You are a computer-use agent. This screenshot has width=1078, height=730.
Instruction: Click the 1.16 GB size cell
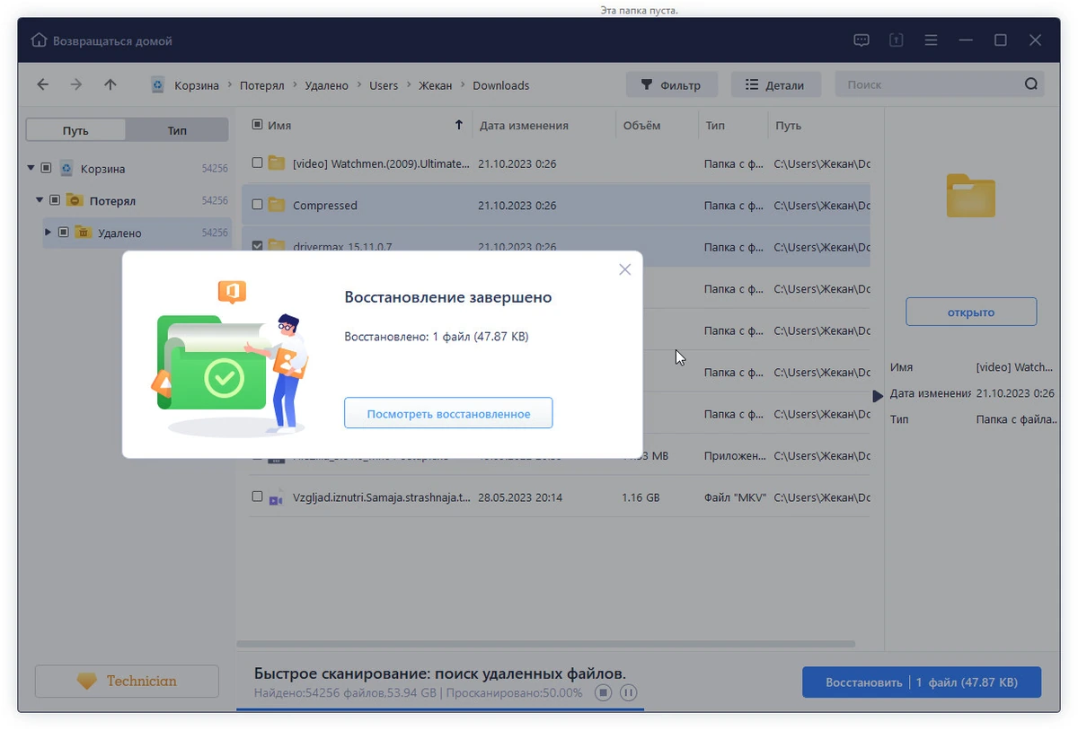point(641,497)
